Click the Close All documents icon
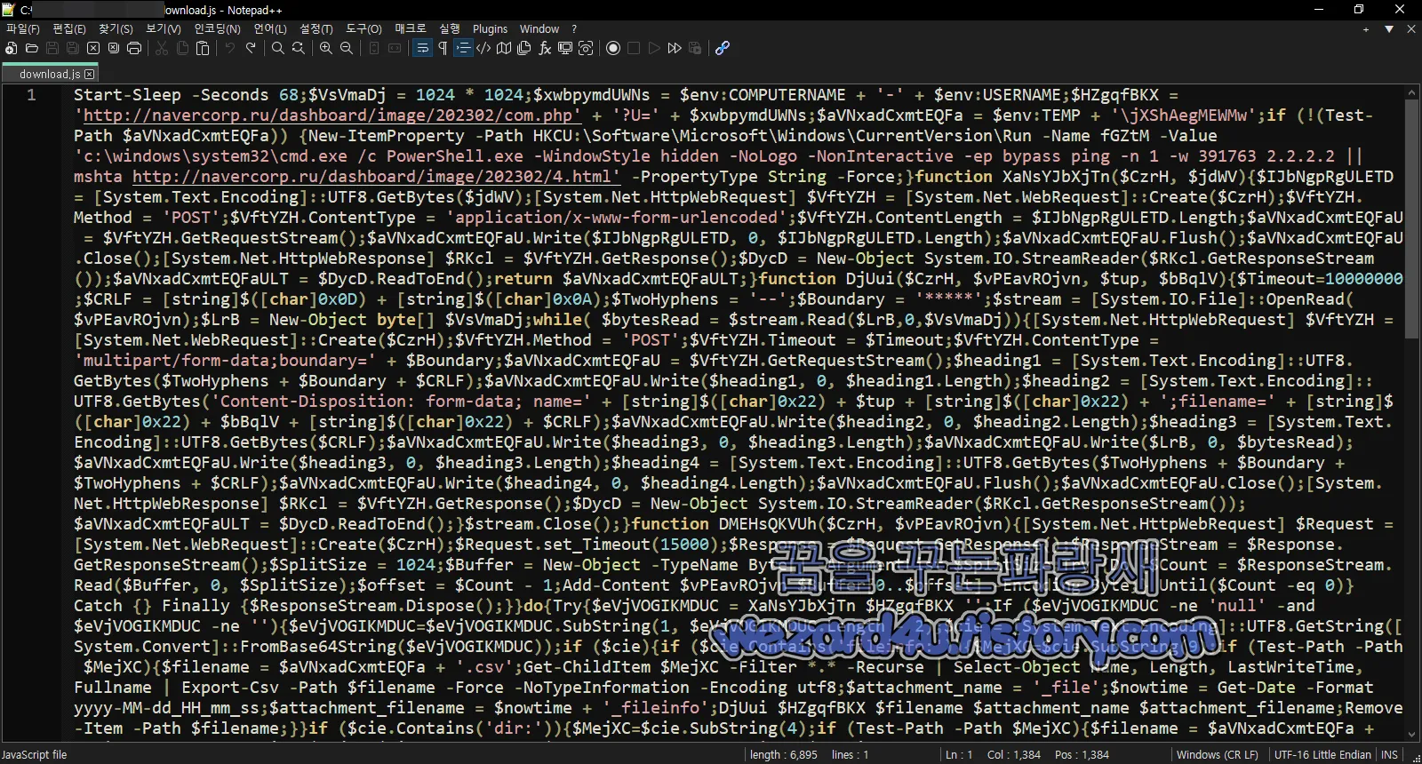This screenshot has width=1422, height=764. click(x=114, y=48)
